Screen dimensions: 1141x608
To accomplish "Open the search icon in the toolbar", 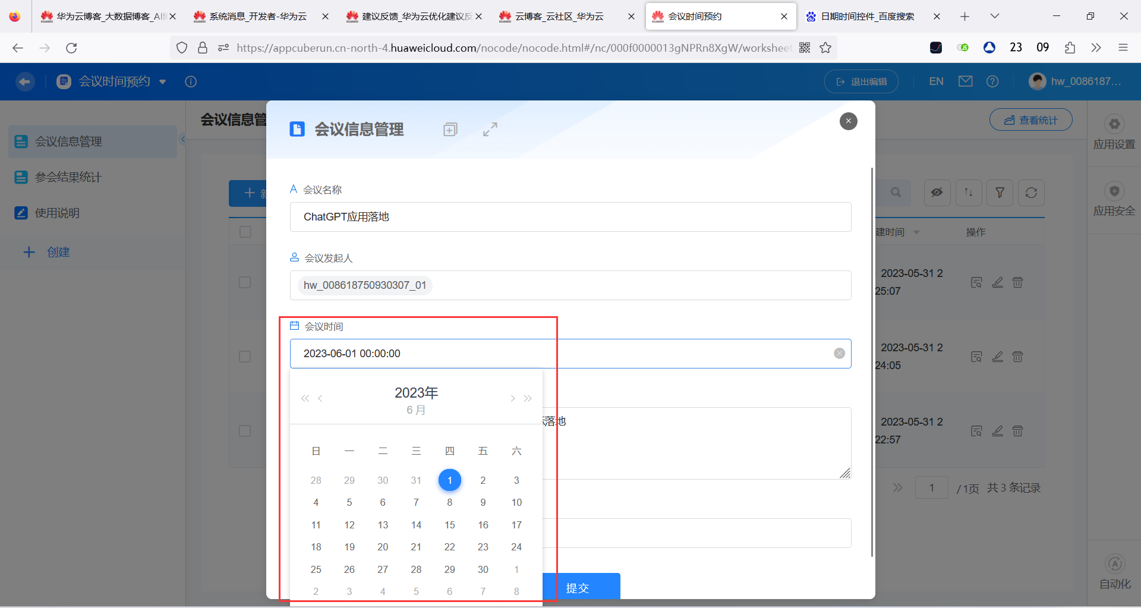I will [x=896, y=193].
